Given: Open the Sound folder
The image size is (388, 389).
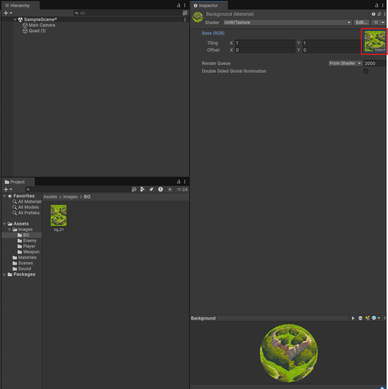Looking at the screenshot, I should [22, 269].
